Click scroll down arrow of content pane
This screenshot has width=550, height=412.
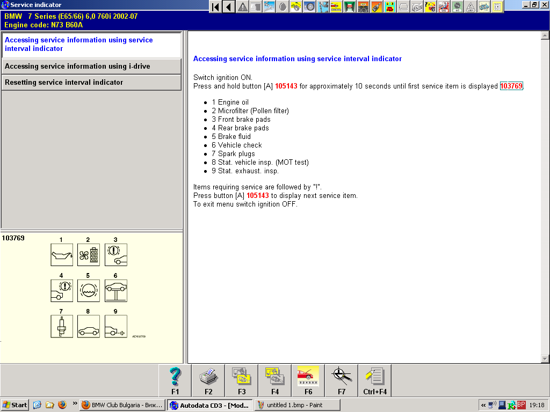tap(545, 359)
